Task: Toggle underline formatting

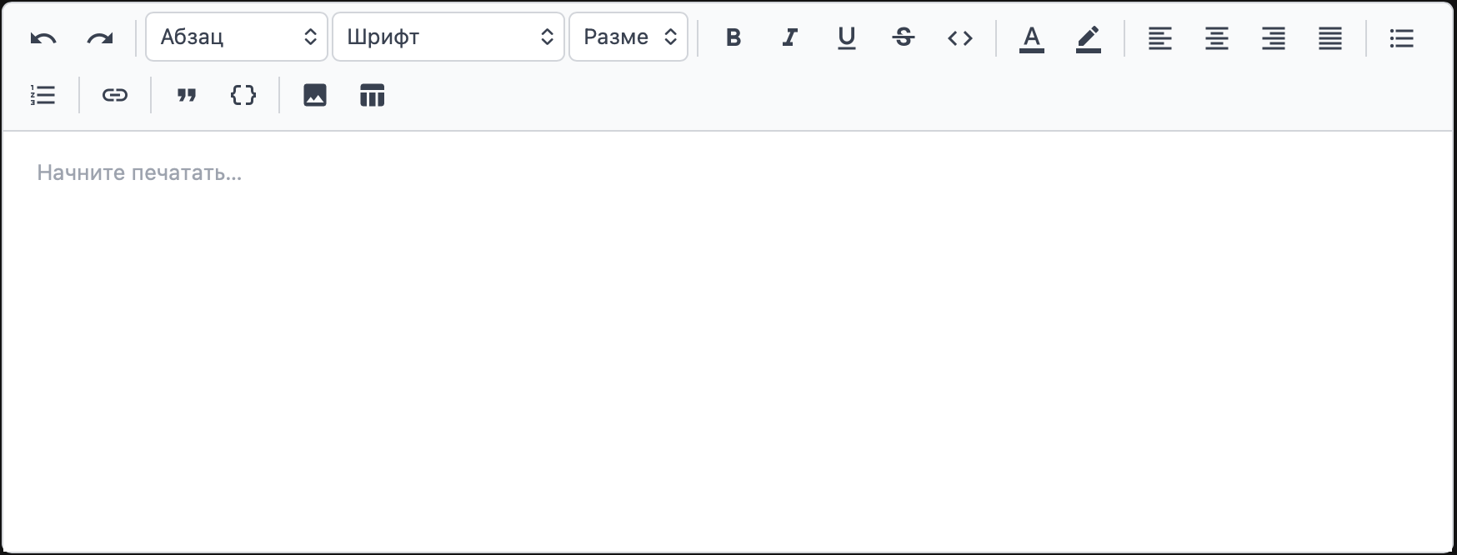Action: [x=847, y=37]
